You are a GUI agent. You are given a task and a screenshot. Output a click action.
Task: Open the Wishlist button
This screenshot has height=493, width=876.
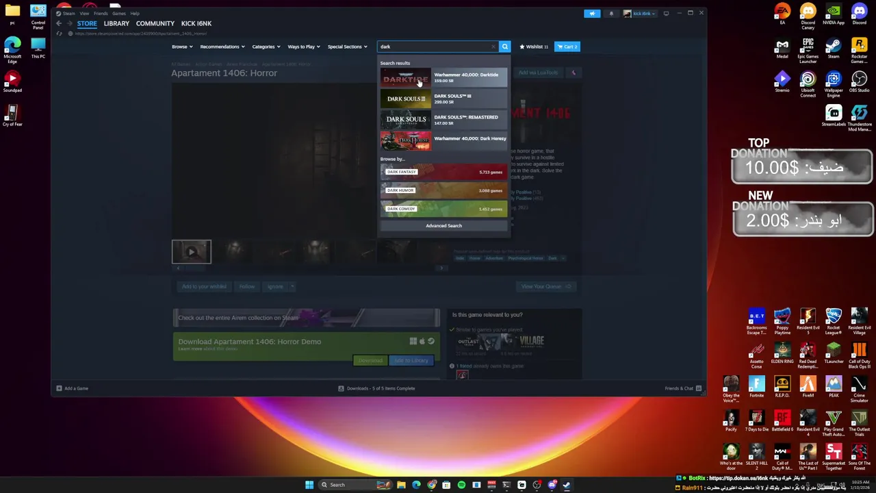tap(534, 47)
